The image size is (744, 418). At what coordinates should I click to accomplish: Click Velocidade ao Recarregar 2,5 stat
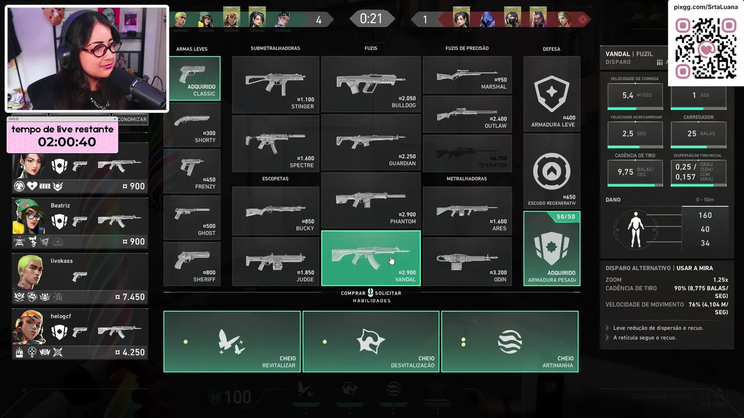pos(635,134)
